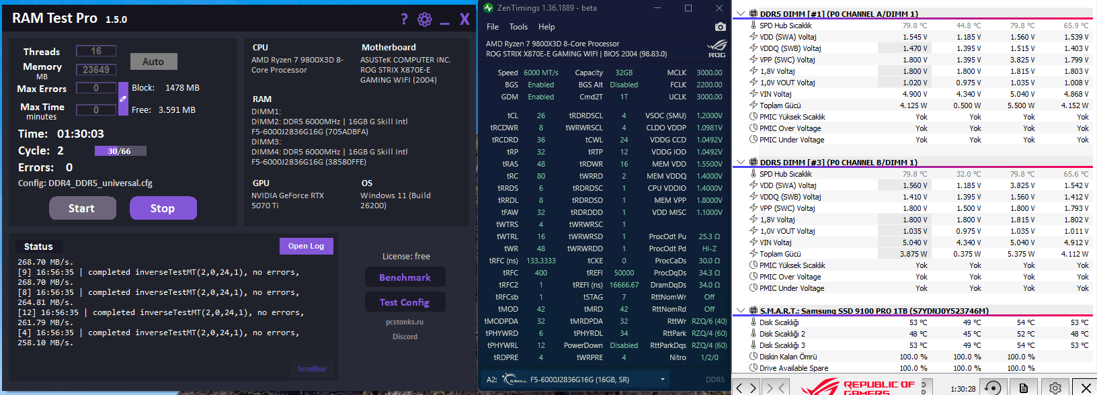Open the File menu in ZenTimings
This screenshot has width=1097, height=395.
[493, 27]
